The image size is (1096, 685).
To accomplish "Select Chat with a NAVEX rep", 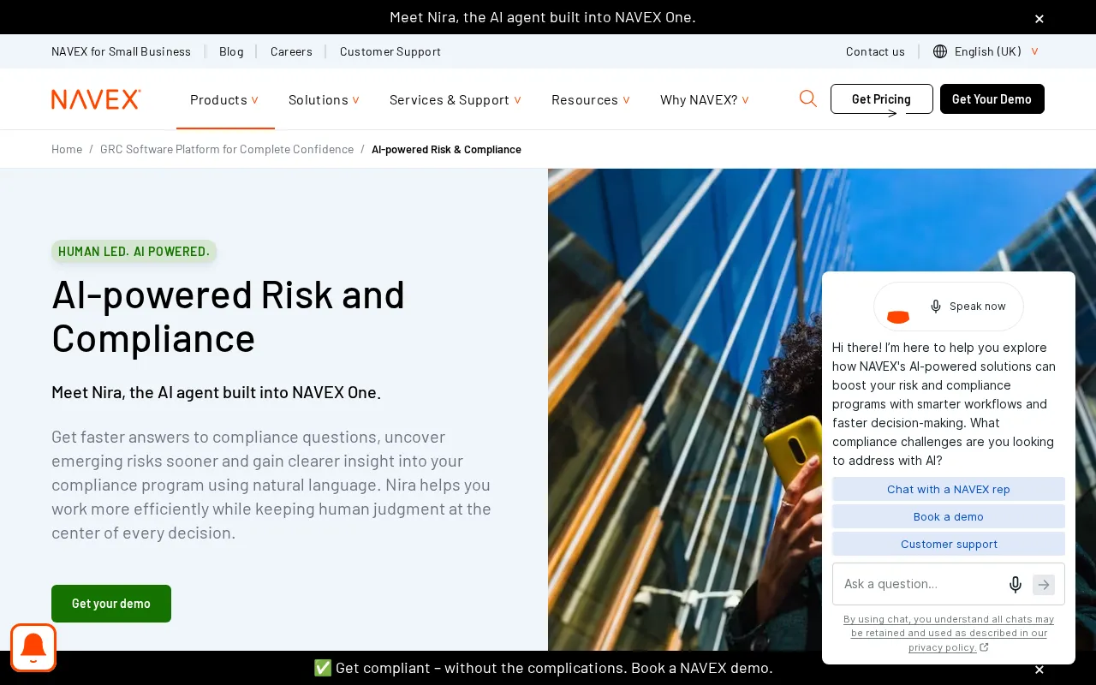I will coord(949,489).
